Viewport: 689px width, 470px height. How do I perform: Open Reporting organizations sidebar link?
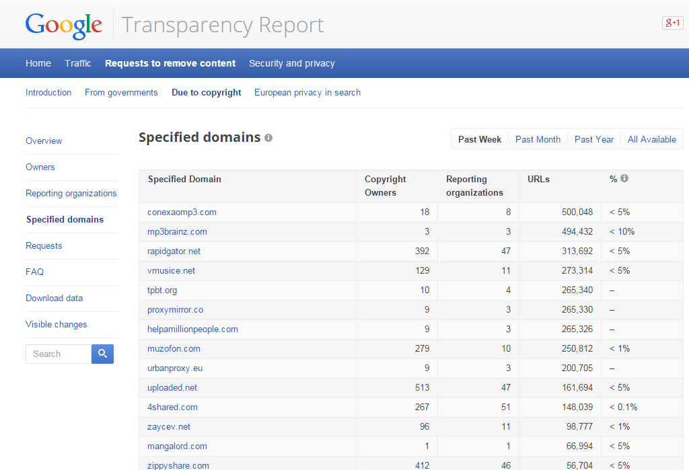(71, 193)
